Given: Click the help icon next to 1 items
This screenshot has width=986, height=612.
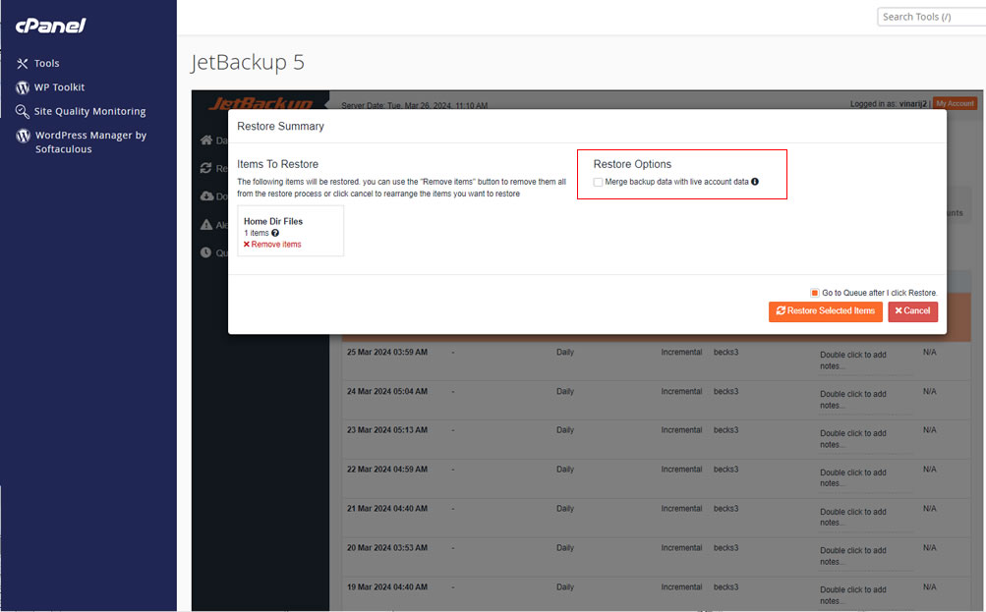Looking at the screenshot, I should (x=275, y=233).
